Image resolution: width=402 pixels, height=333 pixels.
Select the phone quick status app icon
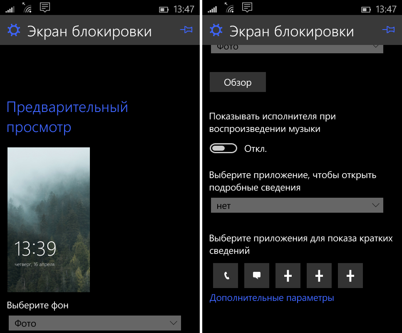226,276
